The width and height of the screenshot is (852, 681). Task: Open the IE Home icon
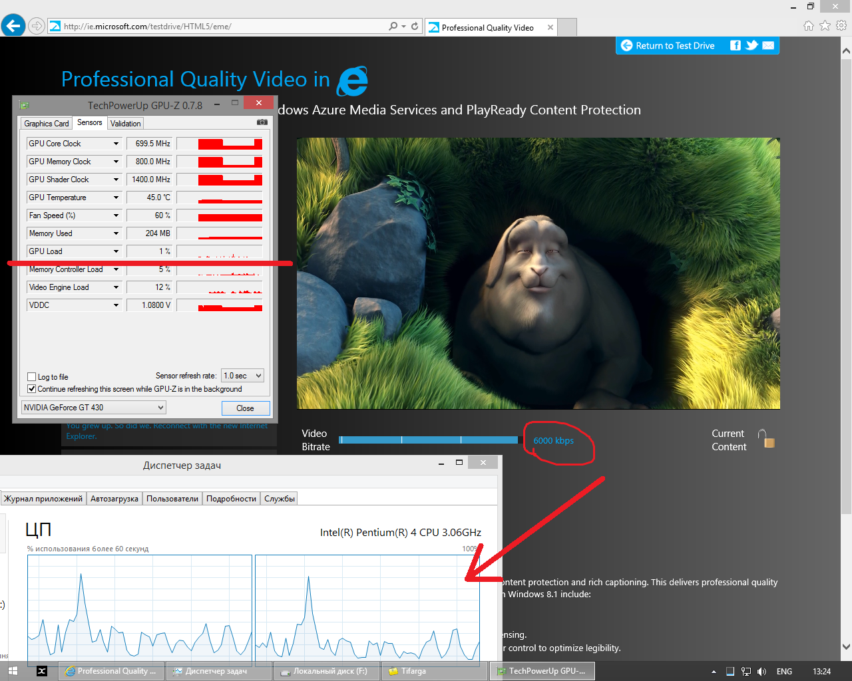(x=809, y=25)
